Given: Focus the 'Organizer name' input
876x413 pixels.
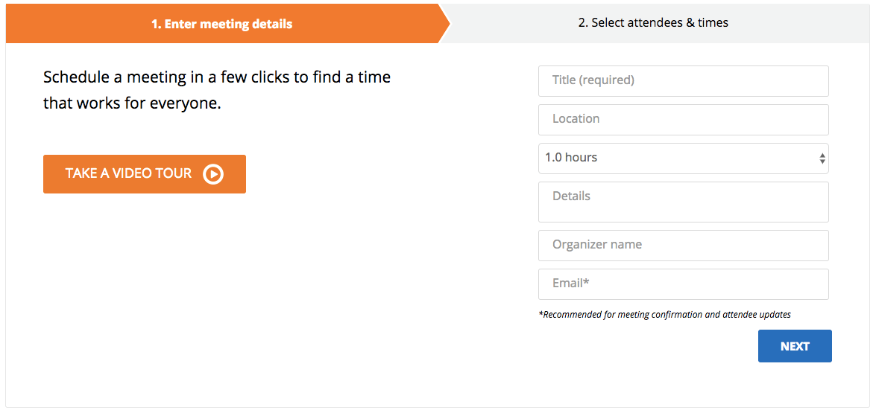Looking at the screenshot, I should tap(682, 245).
